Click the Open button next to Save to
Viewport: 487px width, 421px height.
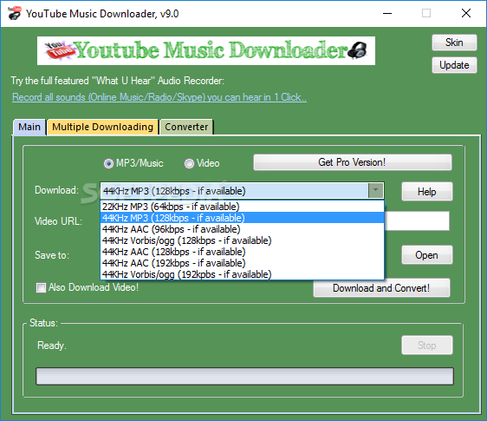click(426, 255)
